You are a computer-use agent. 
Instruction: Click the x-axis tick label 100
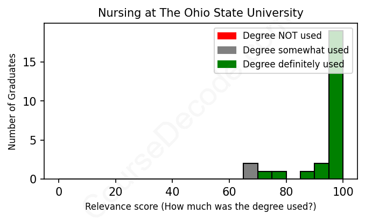[343, 191]
